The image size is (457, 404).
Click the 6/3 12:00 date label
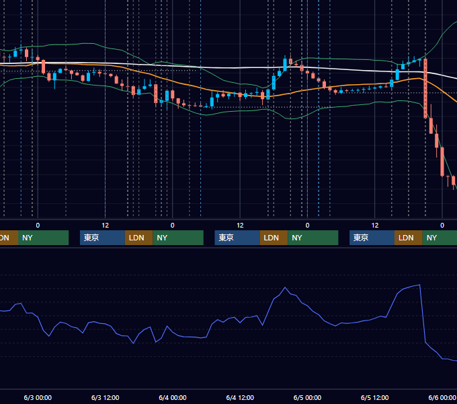point(106,397)
